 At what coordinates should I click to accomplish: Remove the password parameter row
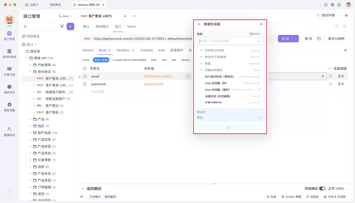330,84
